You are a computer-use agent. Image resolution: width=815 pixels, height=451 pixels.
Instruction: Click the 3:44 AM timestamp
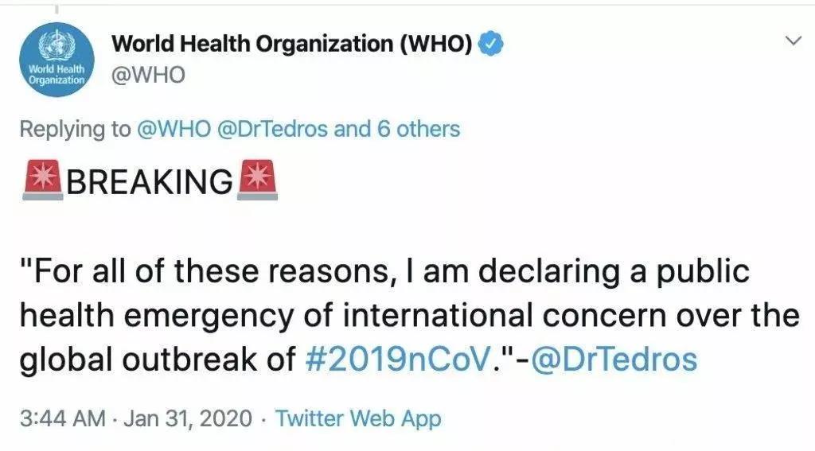pos(62,418)
